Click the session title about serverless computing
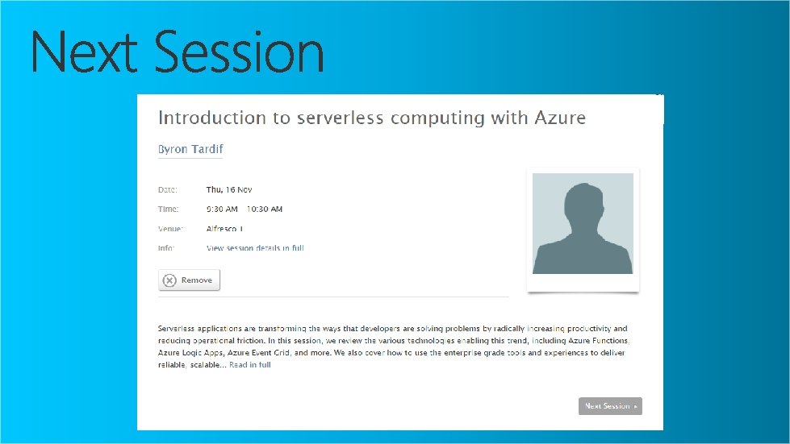Screen dimensions: 790x444 click(x=371, y=118)
